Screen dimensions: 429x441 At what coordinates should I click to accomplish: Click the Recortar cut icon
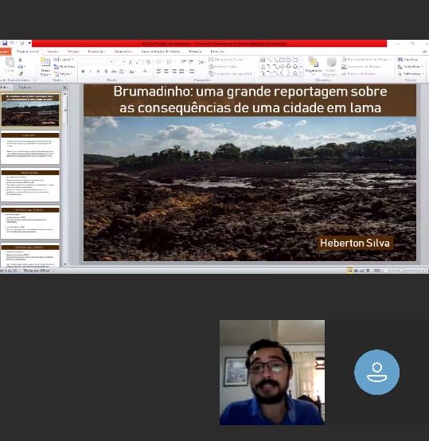(x=20, y=60)
